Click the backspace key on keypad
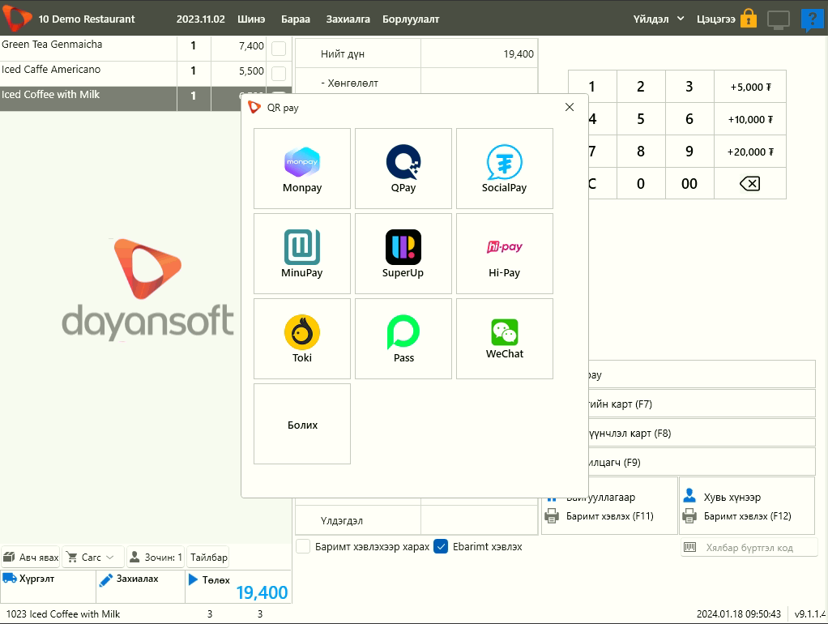 [750, 183]
